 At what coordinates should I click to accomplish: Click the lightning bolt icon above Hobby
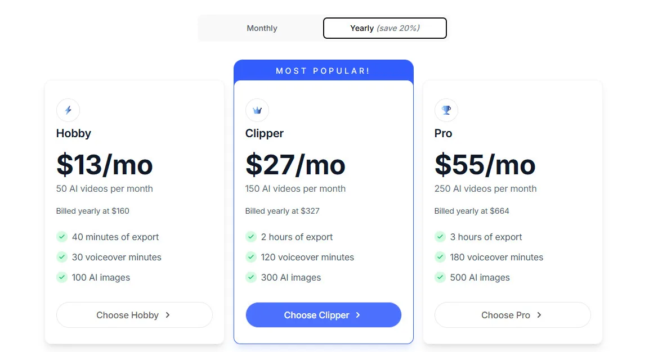68,110
